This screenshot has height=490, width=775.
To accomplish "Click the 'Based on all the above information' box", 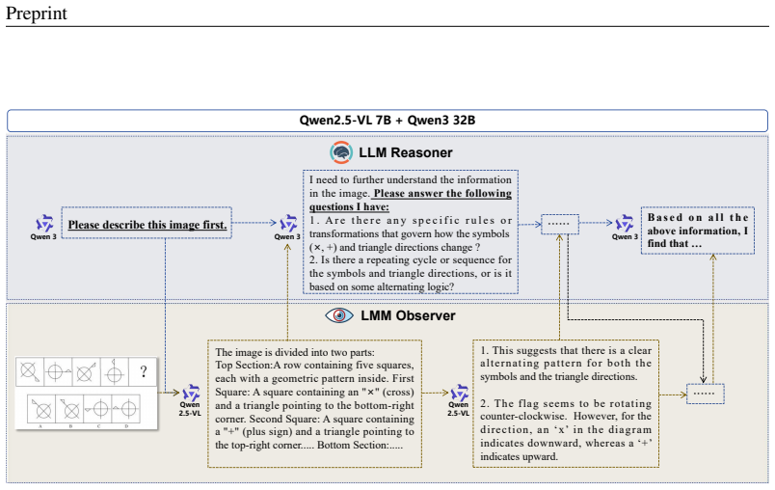I will [x=698, y=231].
